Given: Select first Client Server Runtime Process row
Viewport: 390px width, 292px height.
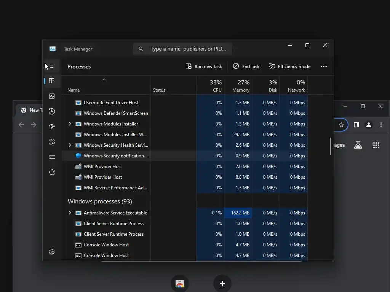Looking at the screenshot, I should pyautogui.click(x=185, y=224).
